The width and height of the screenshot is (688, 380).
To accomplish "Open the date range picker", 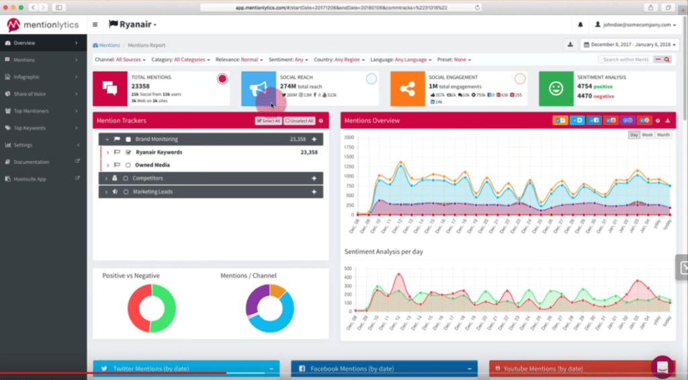I will tap(630, 44).
